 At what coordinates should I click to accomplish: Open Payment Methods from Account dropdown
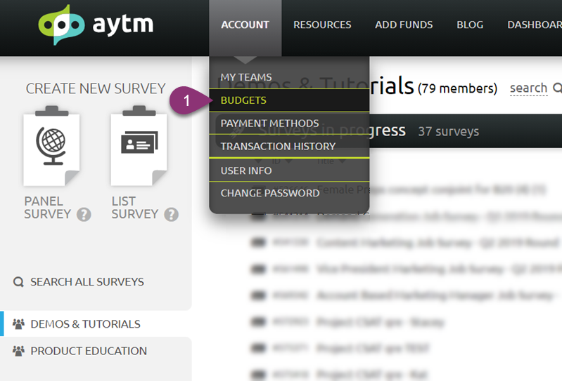point(289,123)
